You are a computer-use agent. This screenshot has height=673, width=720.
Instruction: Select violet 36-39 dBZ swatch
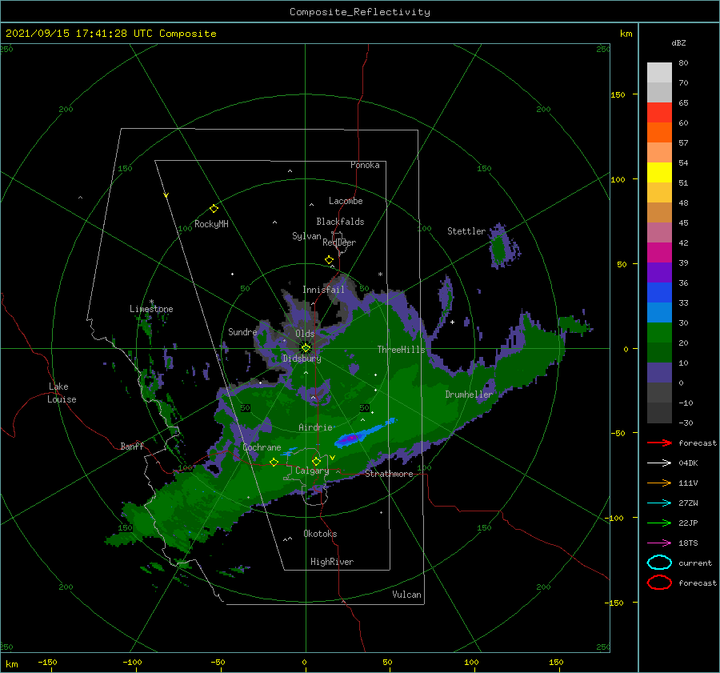(x=659, y=272)
